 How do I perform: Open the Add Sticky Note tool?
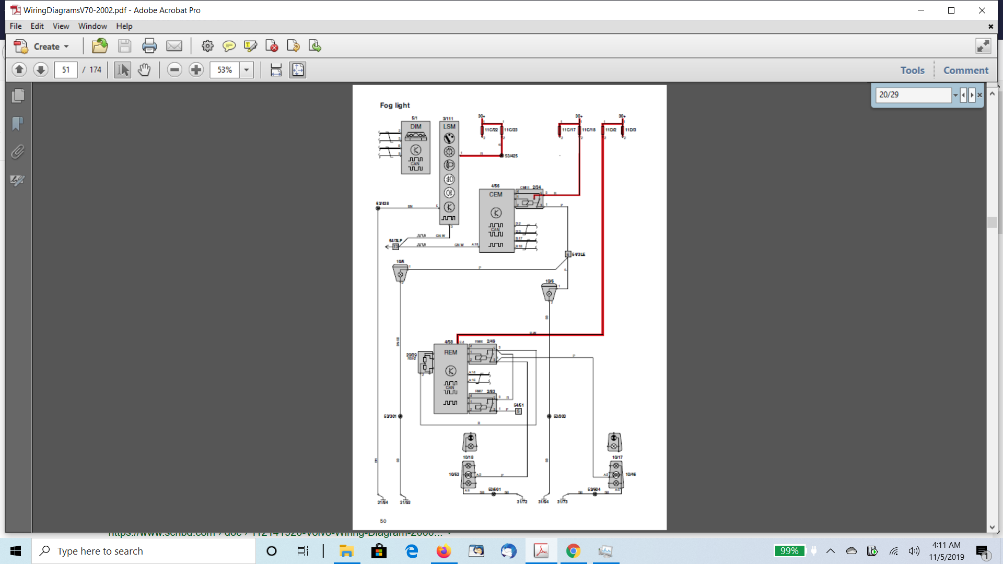pos(229,46)
